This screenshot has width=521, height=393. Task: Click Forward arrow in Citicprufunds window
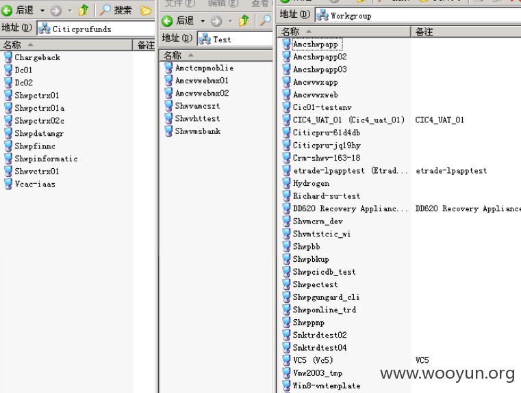click(56, 11)
